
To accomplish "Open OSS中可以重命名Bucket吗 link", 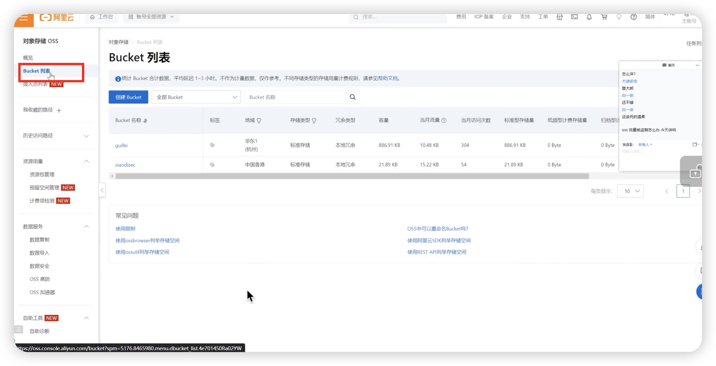I will (438, 229).
